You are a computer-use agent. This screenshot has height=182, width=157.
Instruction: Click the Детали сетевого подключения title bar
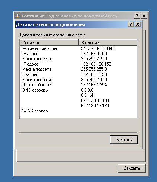(71, 25)
